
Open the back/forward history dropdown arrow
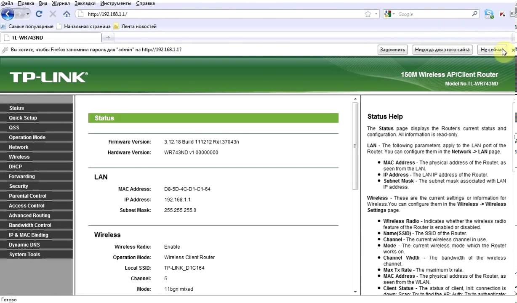point(28,14)
